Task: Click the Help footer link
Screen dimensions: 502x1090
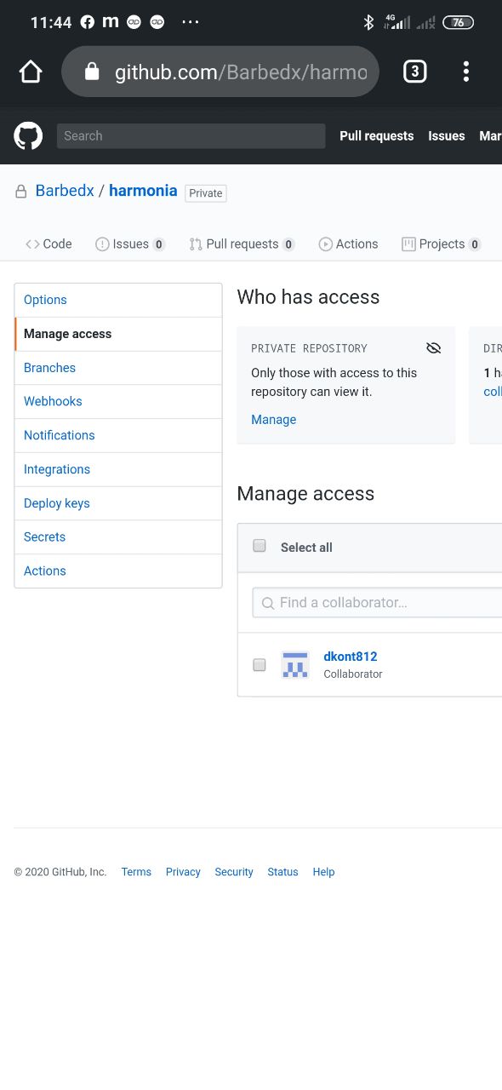Action: (323, 872)
